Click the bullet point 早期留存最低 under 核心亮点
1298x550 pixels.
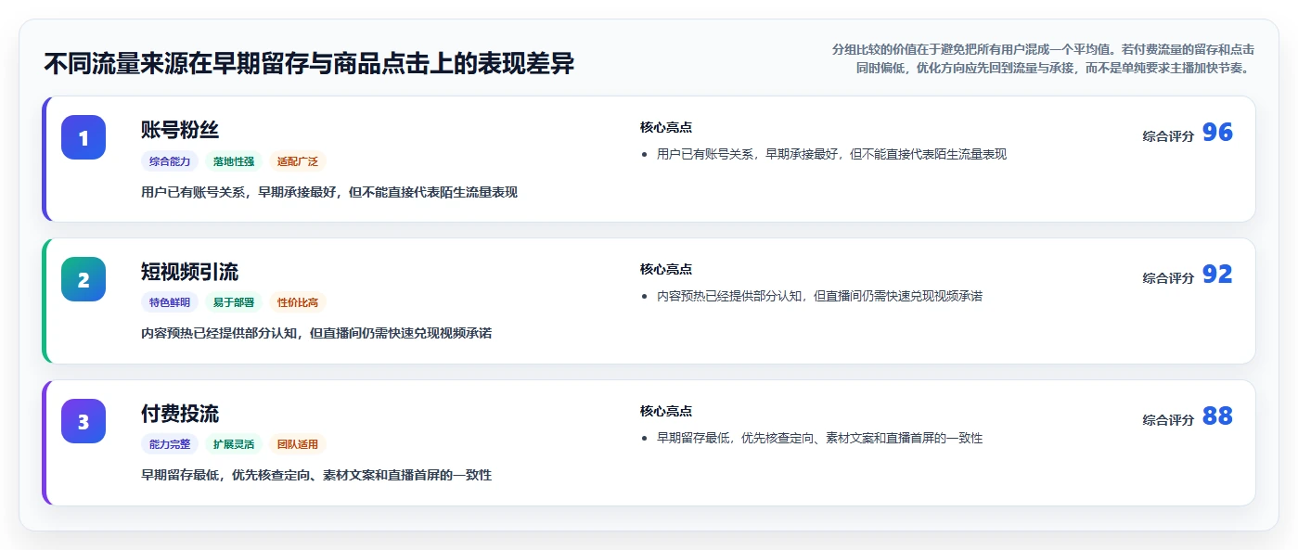point(819,438)
